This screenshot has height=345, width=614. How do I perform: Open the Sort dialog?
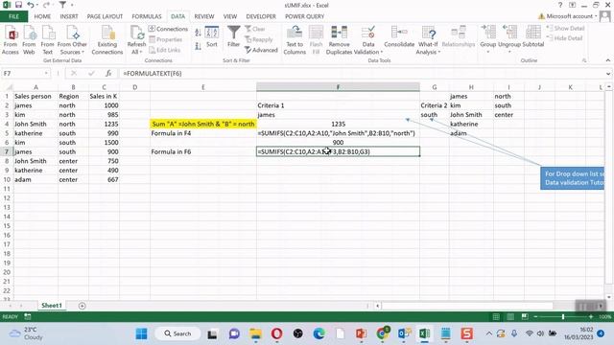pos(212,37)
